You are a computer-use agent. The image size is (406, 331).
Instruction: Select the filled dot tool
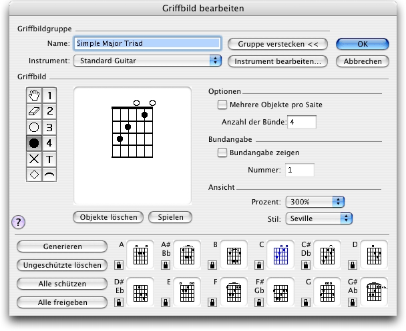[34, 143]
